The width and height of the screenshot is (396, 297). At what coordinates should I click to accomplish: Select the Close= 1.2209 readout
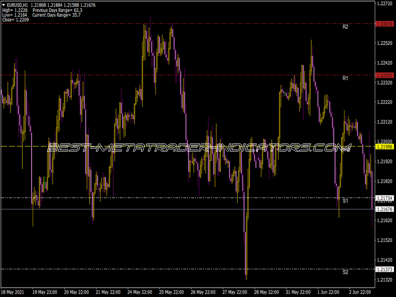click(16, 20)
